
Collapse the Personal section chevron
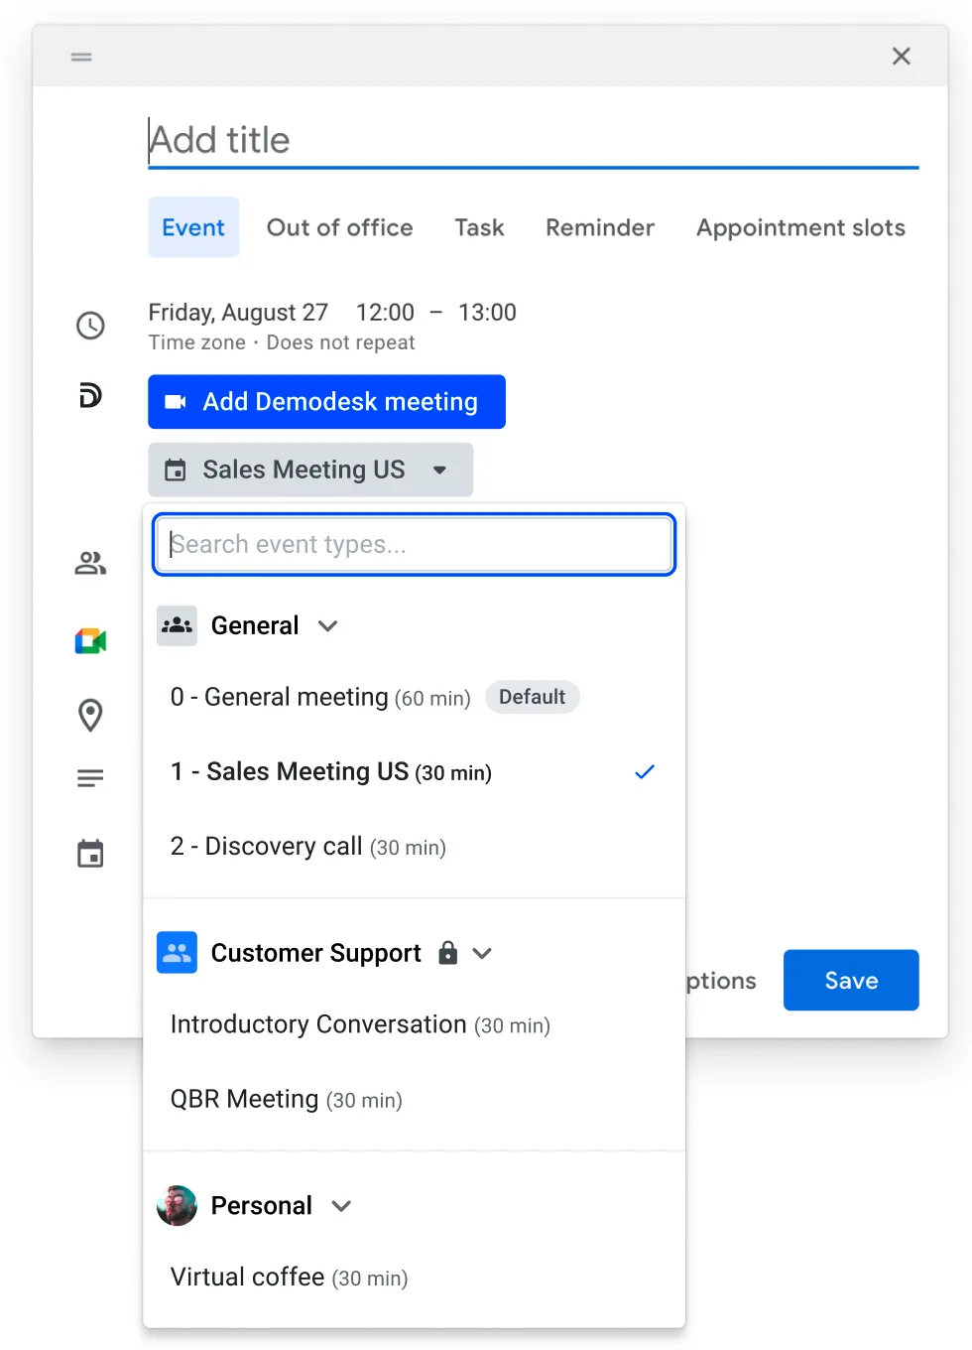click(341, 1206)
